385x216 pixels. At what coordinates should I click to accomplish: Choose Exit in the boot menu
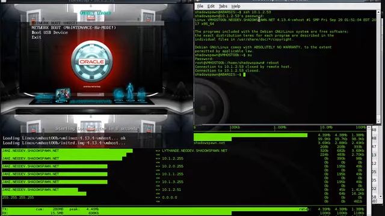coord(36,37)
